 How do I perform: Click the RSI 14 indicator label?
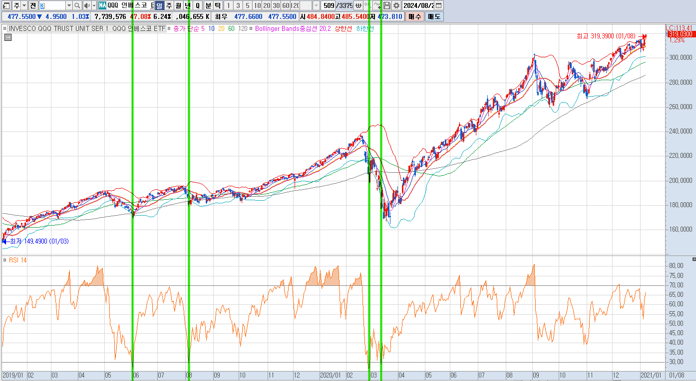pyautogui.click(x=17, y=260)
